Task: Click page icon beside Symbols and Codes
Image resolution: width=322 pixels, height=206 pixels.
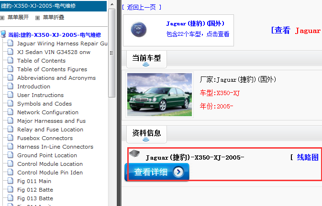Action: pyautogui.click(x=11, y=104)
